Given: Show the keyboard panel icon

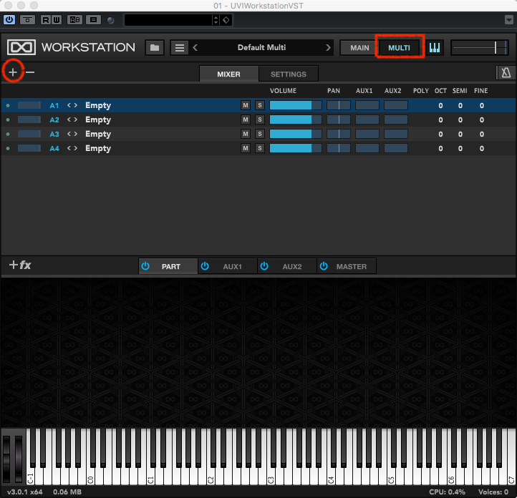Looking at the screenshot, I should tap(435, 48).
